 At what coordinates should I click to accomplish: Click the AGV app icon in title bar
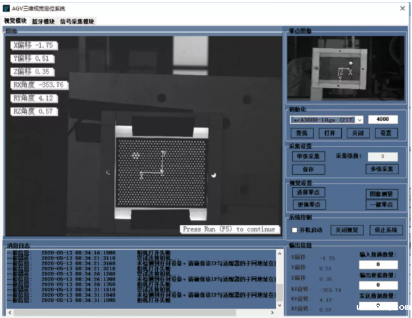pyautogui.click(x=7, y=8)
